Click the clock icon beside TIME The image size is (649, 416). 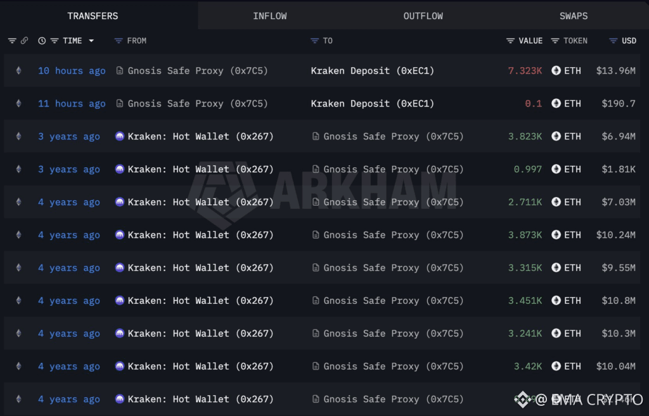[x=42, y=41]
